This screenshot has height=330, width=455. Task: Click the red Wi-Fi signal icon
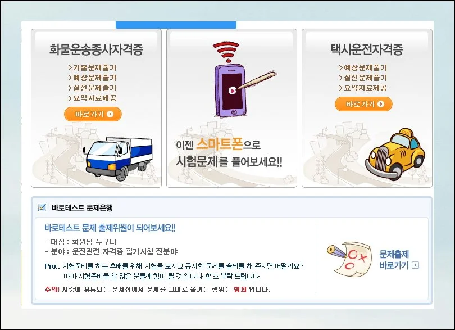226,52
